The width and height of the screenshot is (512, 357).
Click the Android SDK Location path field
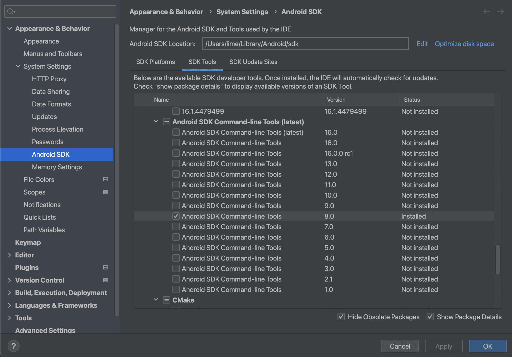pyautogui.click(x=305, y=44)
